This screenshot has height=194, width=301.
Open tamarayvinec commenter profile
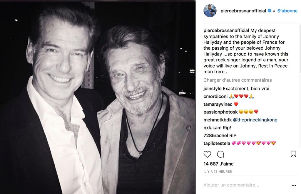[218, 104]
